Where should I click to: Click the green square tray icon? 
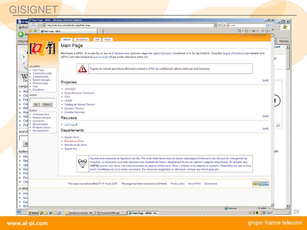tap(257, 213)
